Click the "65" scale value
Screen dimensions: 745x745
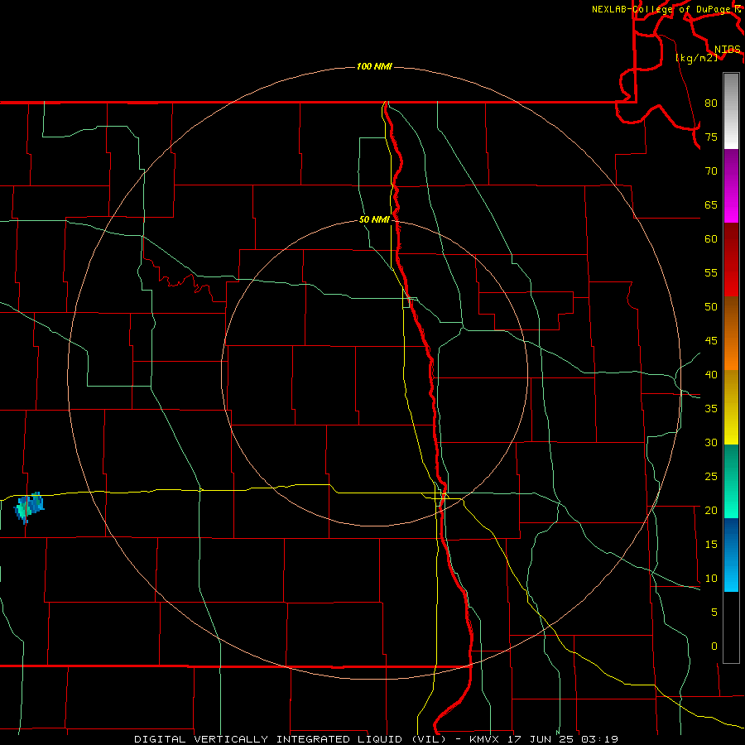(x=711, y=204)
